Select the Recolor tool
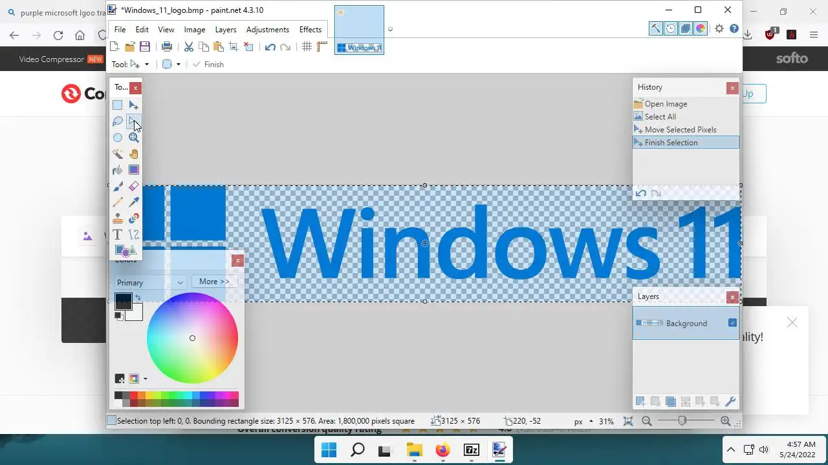 point(133,218)
